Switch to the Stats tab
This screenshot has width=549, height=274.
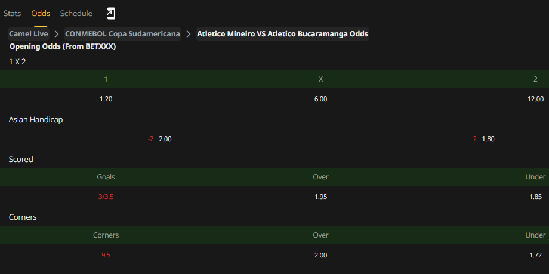pos(13,14)
